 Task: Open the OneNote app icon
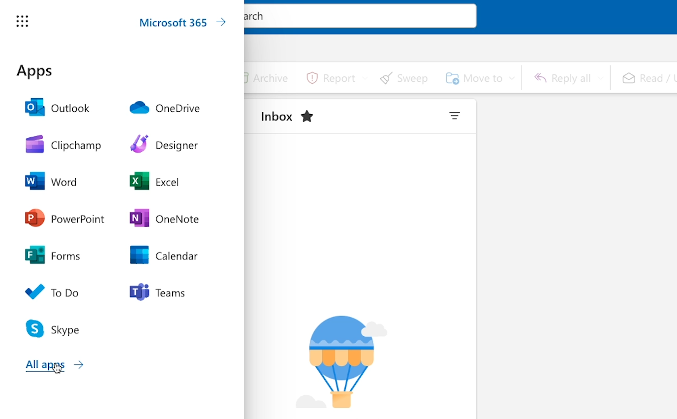coord(139,219)
